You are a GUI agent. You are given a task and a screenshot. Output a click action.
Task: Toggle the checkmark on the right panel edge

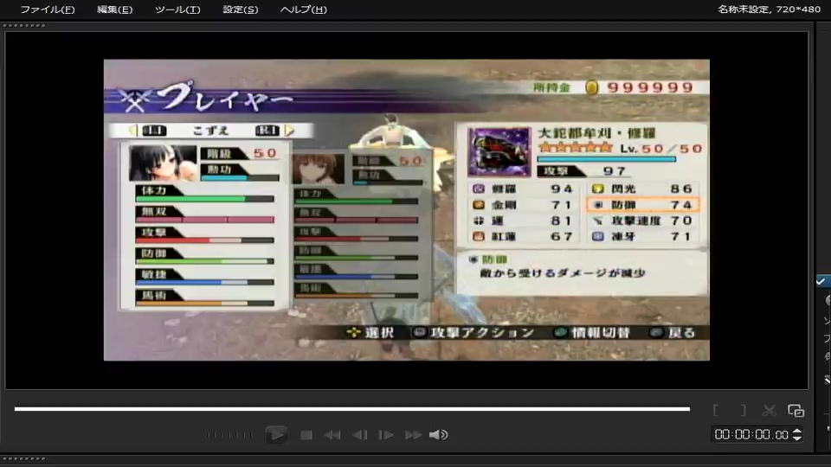point(821,282)
